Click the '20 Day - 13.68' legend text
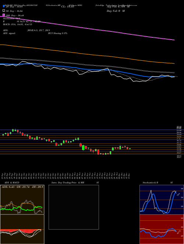 (x=14, y=7)
